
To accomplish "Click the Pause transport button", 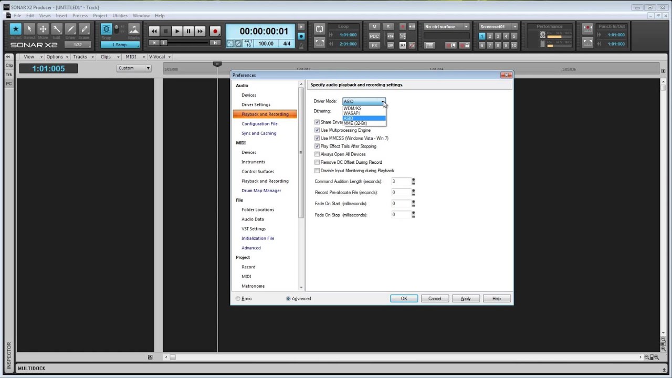I will click(x=188, y=31).
